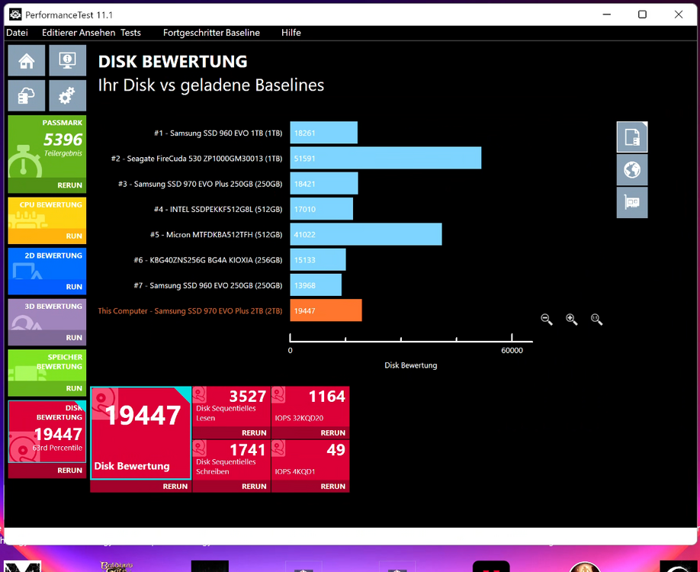Zoom out the chart with magnifier minus
Viewport: 700px width, 572px height.
click(547, 320)
